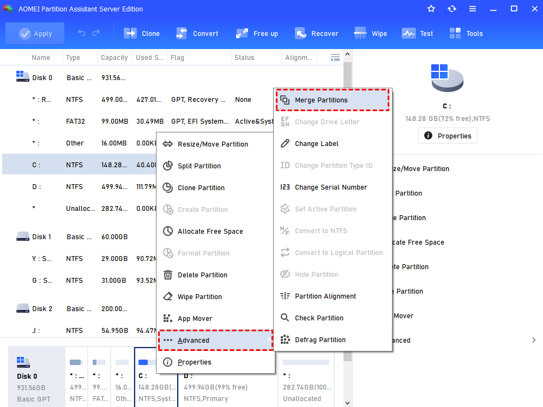
Task: Toggle column list view options icon
Action: click(x=335, y=57)
